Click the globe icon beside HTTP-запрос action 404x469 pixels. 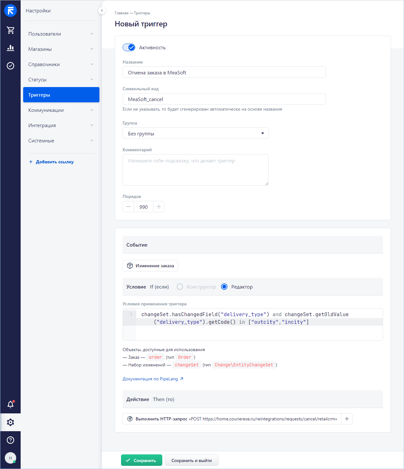[130, 419]
